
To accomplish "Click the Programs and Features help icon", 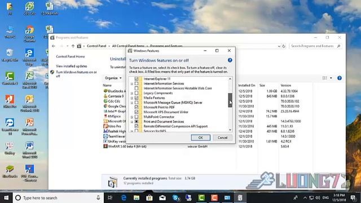I will point(340,78).
